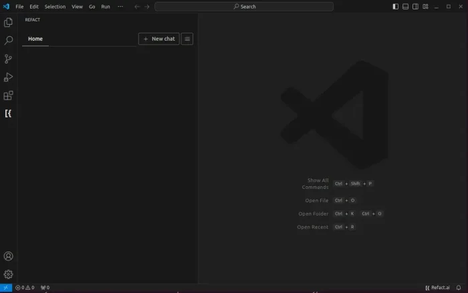Viewport: 468px width, 293px height.
Task: Select the Home tab in Refact panel
Action: point(35,39)
